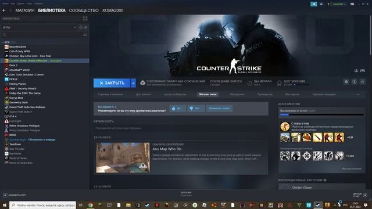
Task: Show hidden tray icons chevron
Action: click(335, 205)
